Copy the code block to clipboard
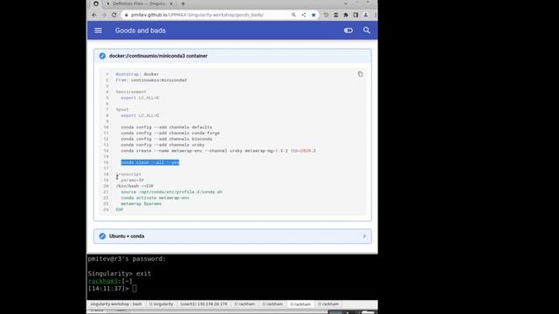 [x=361, y=74]
